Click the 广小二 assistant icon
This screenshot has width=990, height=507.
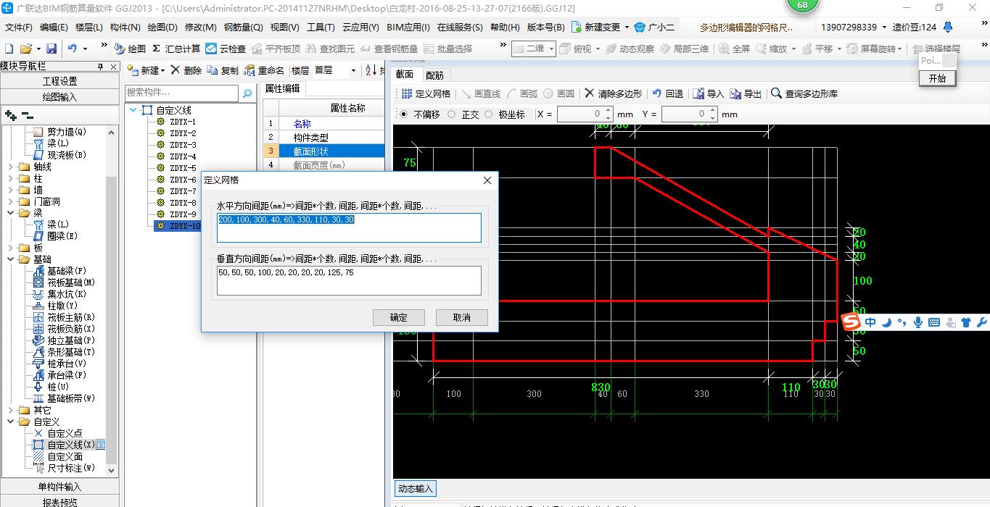click(654, 27)
